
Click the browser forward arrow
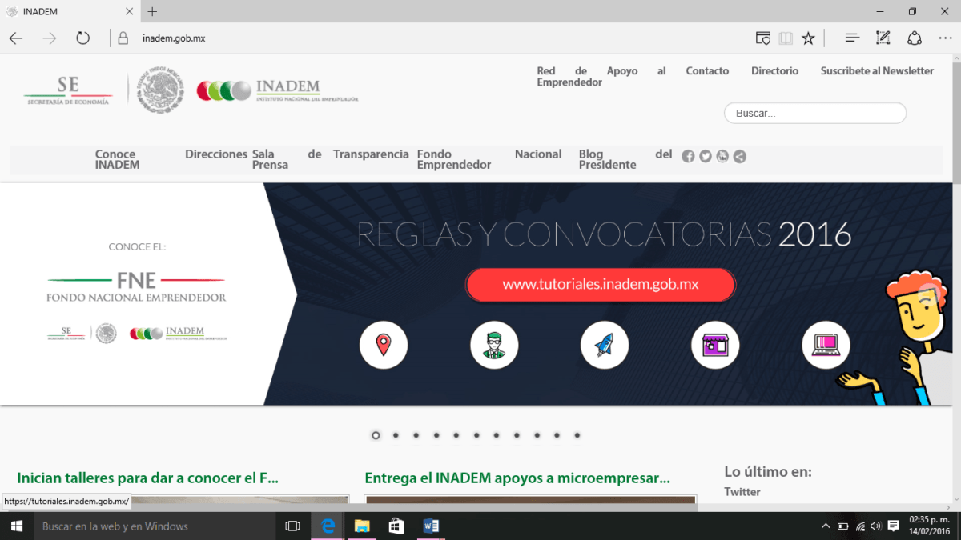pos(50,38)
